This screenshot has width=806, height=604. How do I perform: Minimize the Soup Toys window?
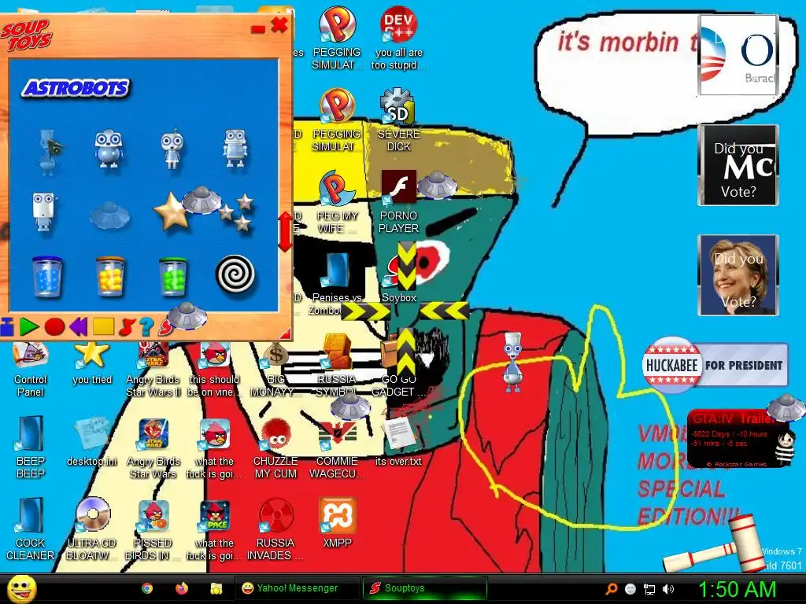(258, 29)
